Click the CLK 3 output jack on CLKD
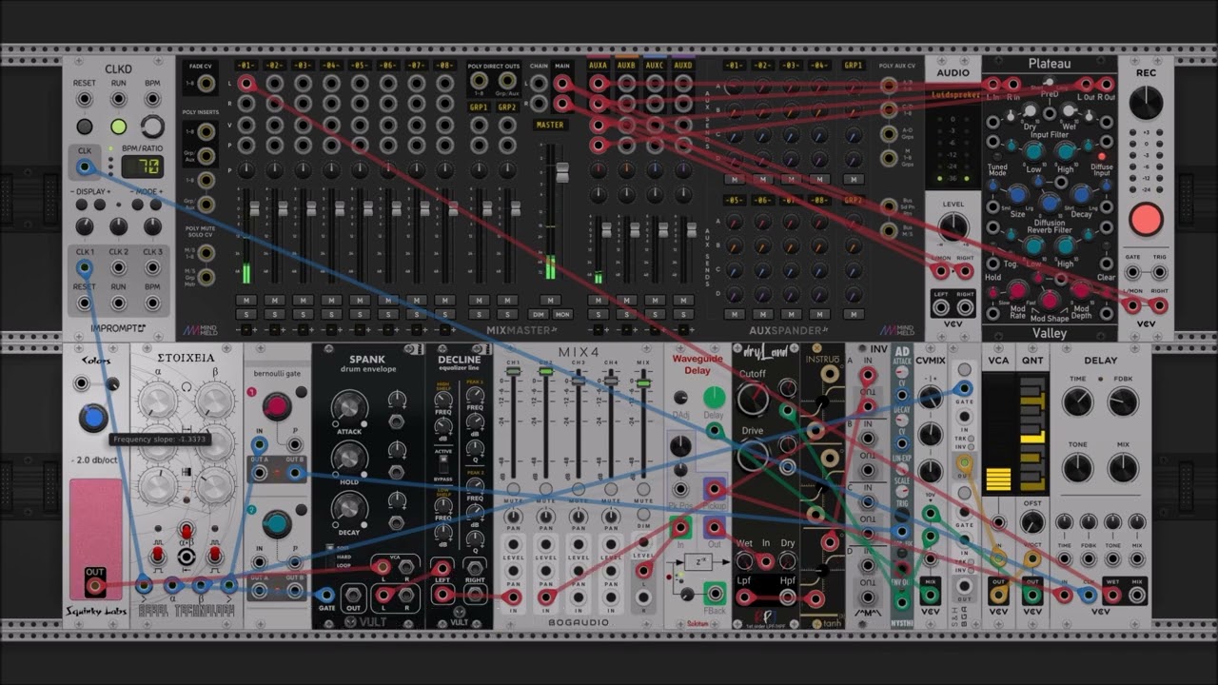Image resolution: width=1218 pixels, height=685 pixels. click(152, 268)
